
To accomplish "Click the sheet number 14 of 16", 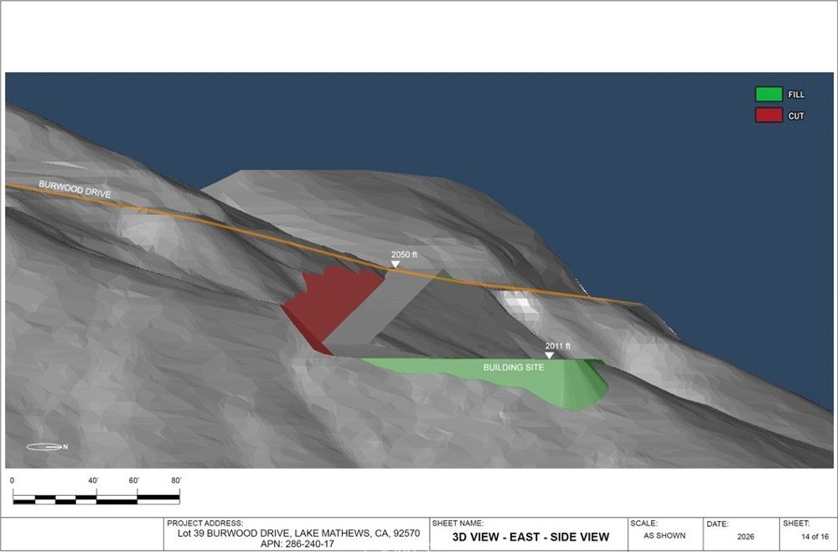I will click(812, 536).
